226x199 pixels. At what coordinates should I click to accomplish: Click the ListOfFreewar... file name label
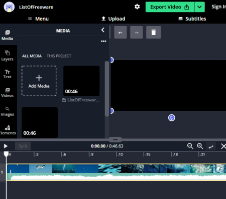[83, 100]
